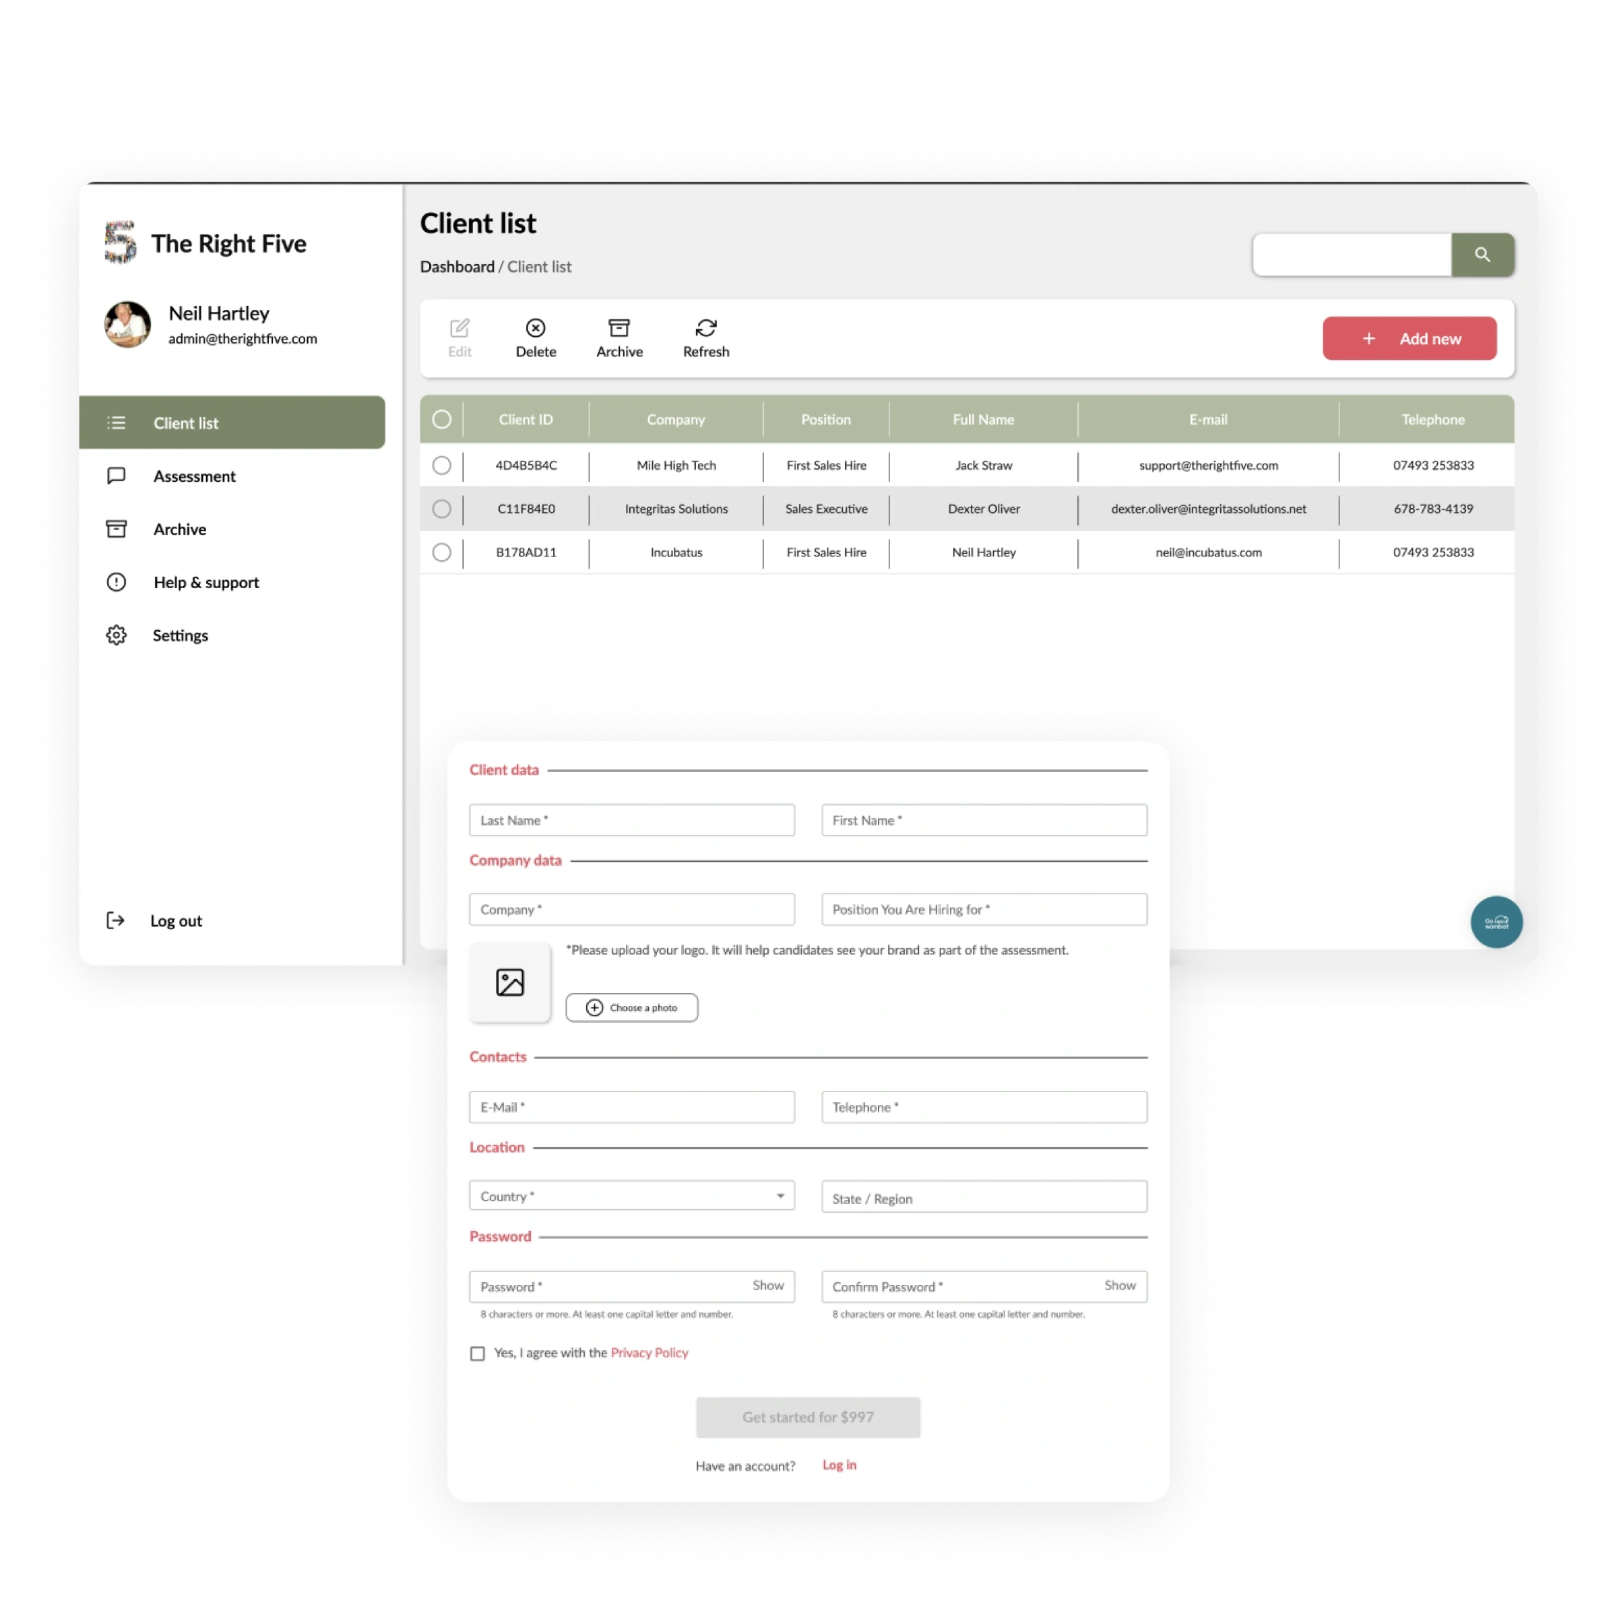The height and width of the screenshot is (1617, 1617).
Task: Click Choose a photo button
Action: point(632,1008)
